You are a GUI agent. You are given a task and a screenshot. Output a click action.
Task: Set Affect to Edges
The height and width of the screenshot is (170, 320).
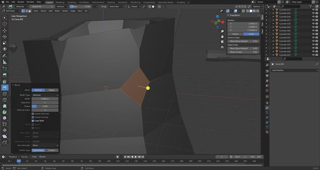click(x=52, y=90)
